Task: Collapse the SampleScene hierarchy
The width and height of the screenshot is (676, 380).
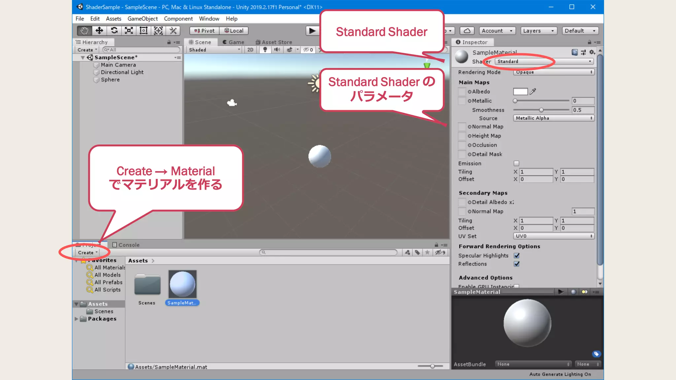Action: click(83, 57)
